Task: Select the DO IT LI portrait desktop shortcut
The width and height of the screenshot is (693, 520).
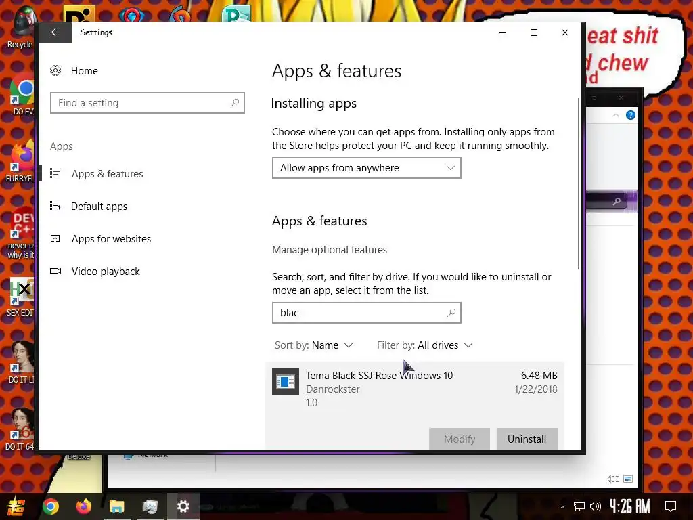Action: point(21,362)
